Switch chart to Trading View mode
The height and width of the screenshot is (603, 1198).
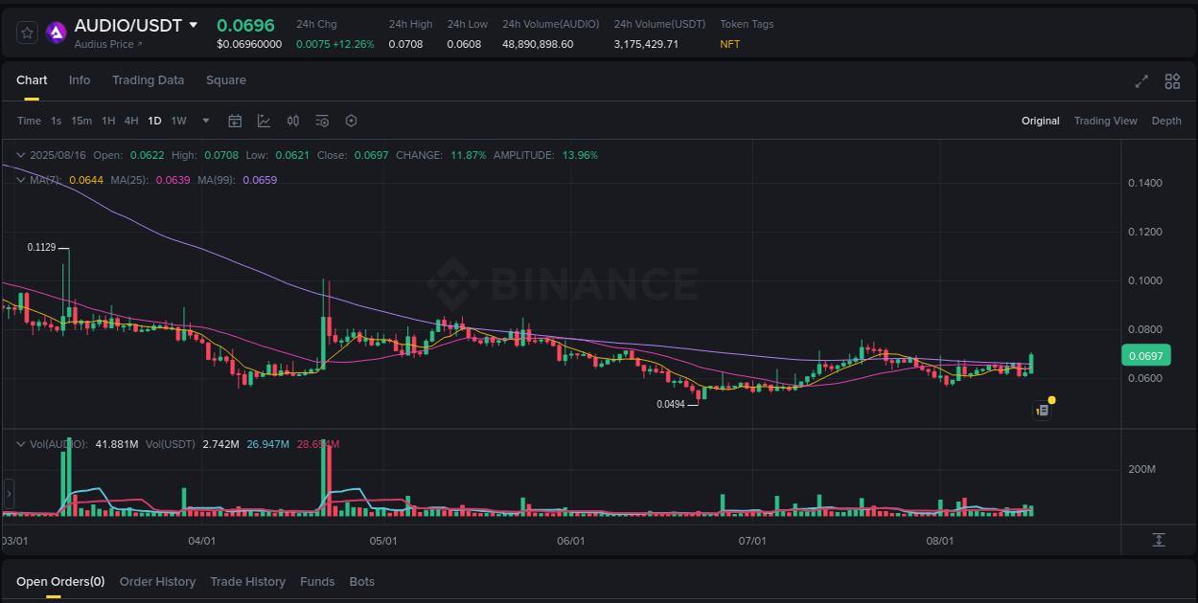point(1105,121)
